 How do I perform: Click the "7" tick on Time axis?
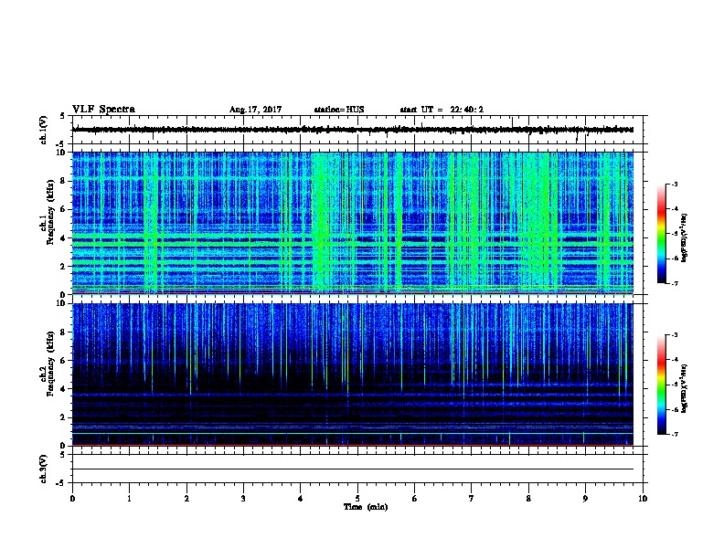click(x=472, y=499)
